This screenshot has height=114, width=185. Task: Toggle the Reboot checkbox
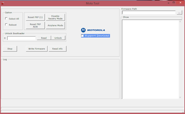coord(6,25)
